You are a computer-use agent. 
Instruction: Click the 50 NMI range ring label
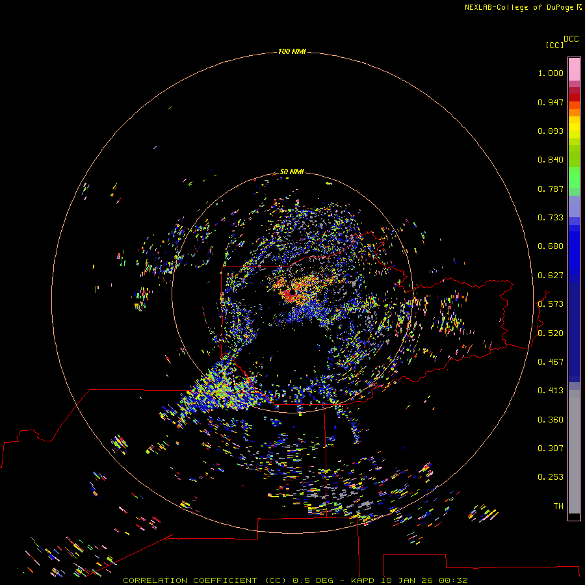click(x=292, y=172)
